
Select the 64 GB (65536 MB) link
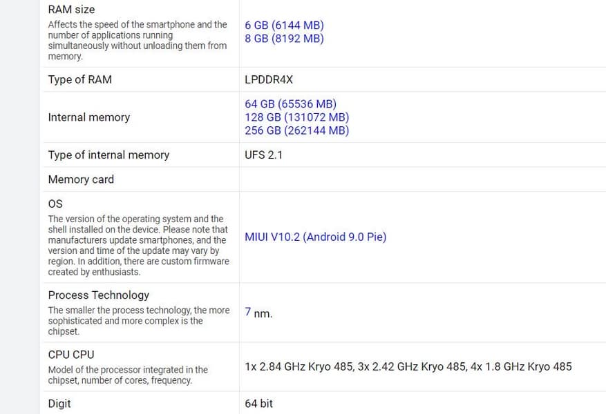click(290, 104)
